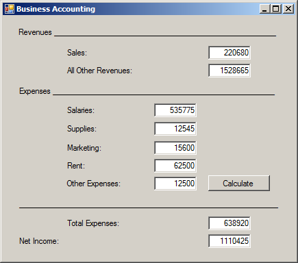Click the Net Income result field
The image size is (298, 263).
click(x=229, y=241)
